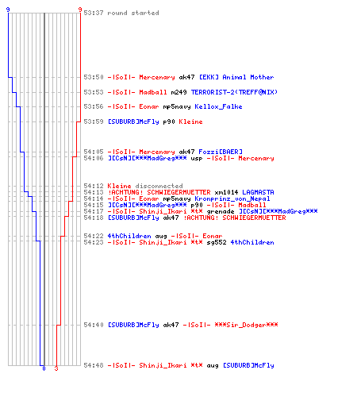The image size is (357, 397).
Task: Click Kronprinz_von_Nepal player name
Action: tap(232, 198)
